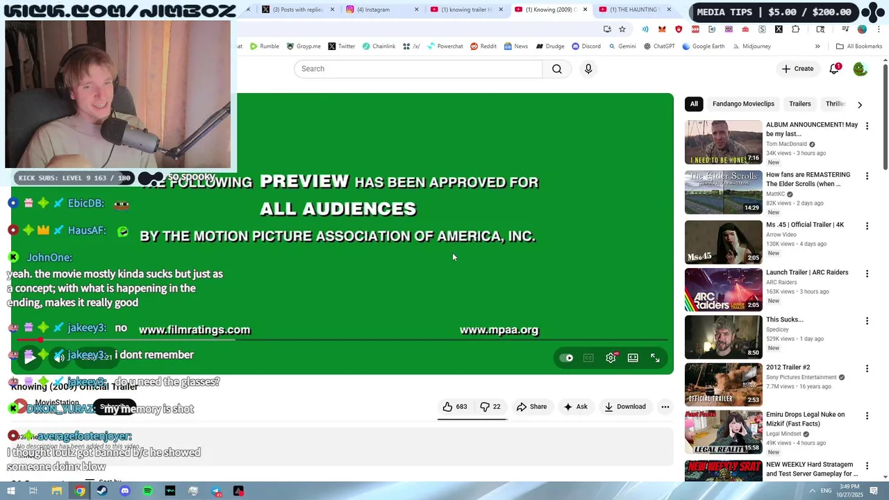889x500 pixels.
Task: Play the Knowing trailer video
Action: tap(29, 358)
